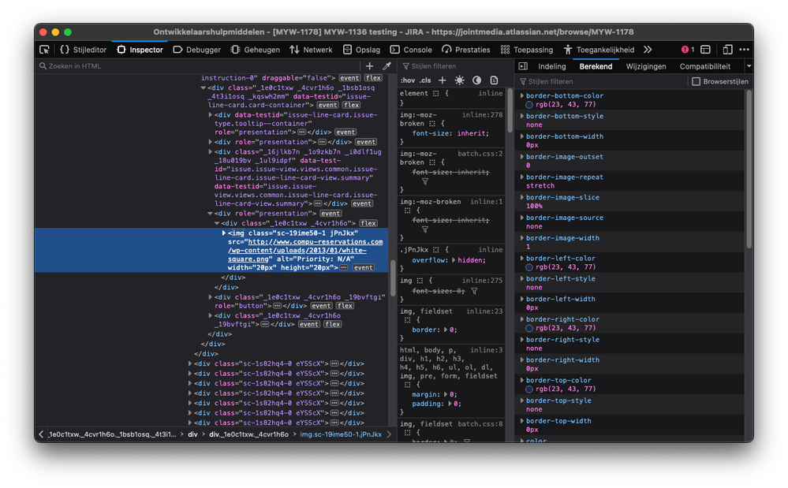Image resolution: width=788 pixels, height=488 pixels.
Task: Click funnel icon in inline:1 rule
Action: click(425, 229)
